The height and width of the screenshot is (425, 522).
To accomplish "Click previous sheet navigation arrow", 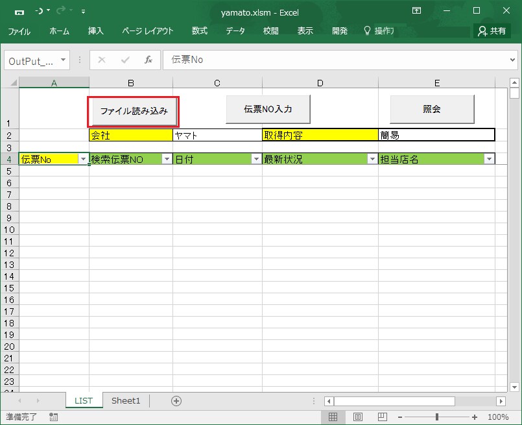I will [x=19, y=401].
